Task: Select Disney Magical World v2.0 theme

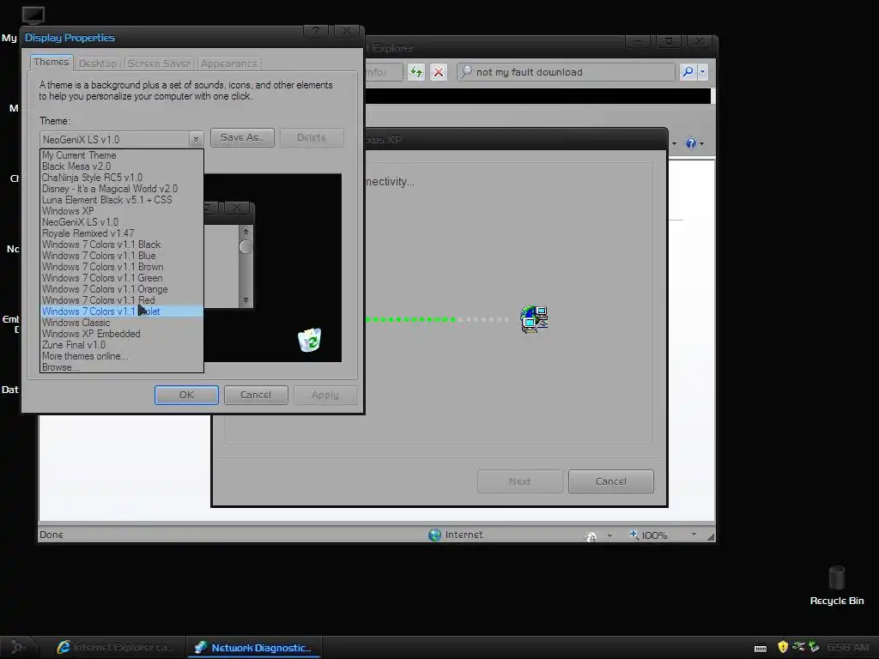Action: click(x=122, y=189)
